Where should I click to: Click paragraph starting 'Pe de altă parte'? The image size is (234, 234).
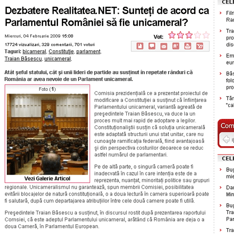coord(107,184)
